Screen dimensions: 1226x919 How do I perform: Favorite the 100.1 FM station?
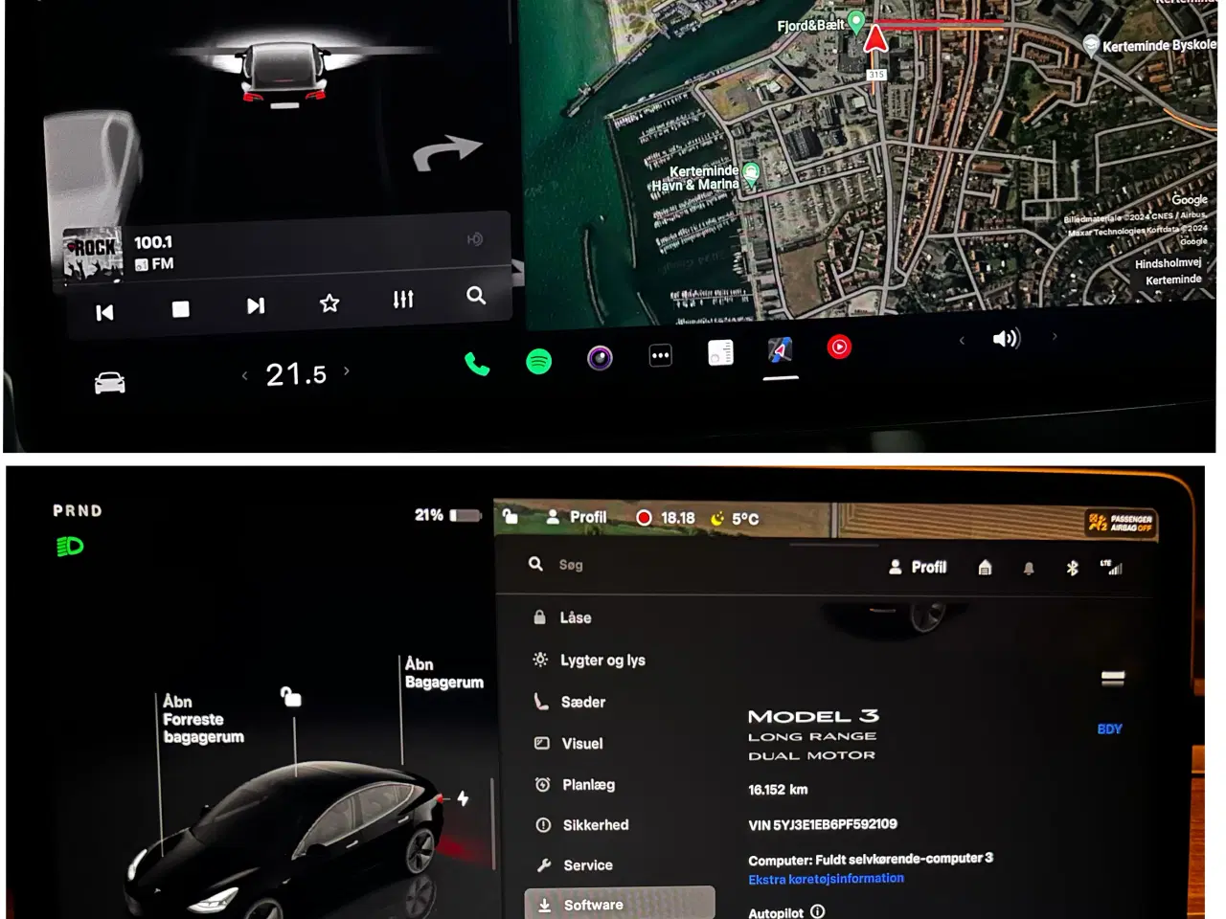(329, 303)
